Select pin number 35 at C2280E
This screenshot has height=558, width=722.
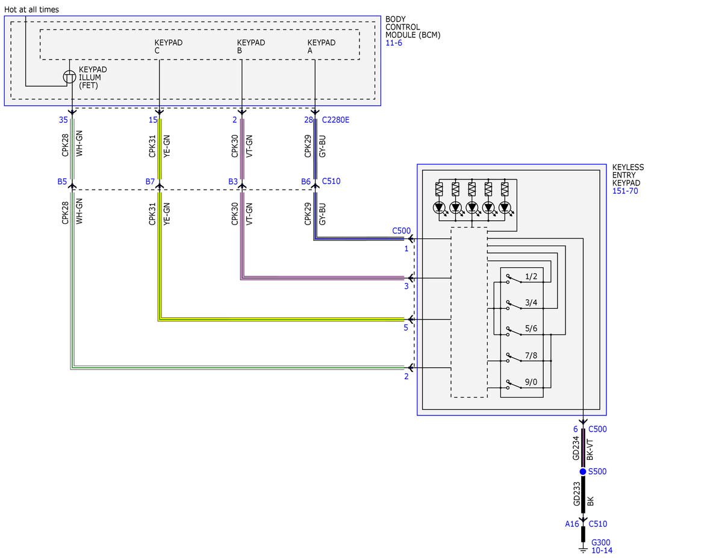(x=63, y=120)
